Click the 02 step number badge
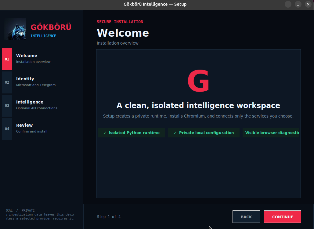 point(7,82)
